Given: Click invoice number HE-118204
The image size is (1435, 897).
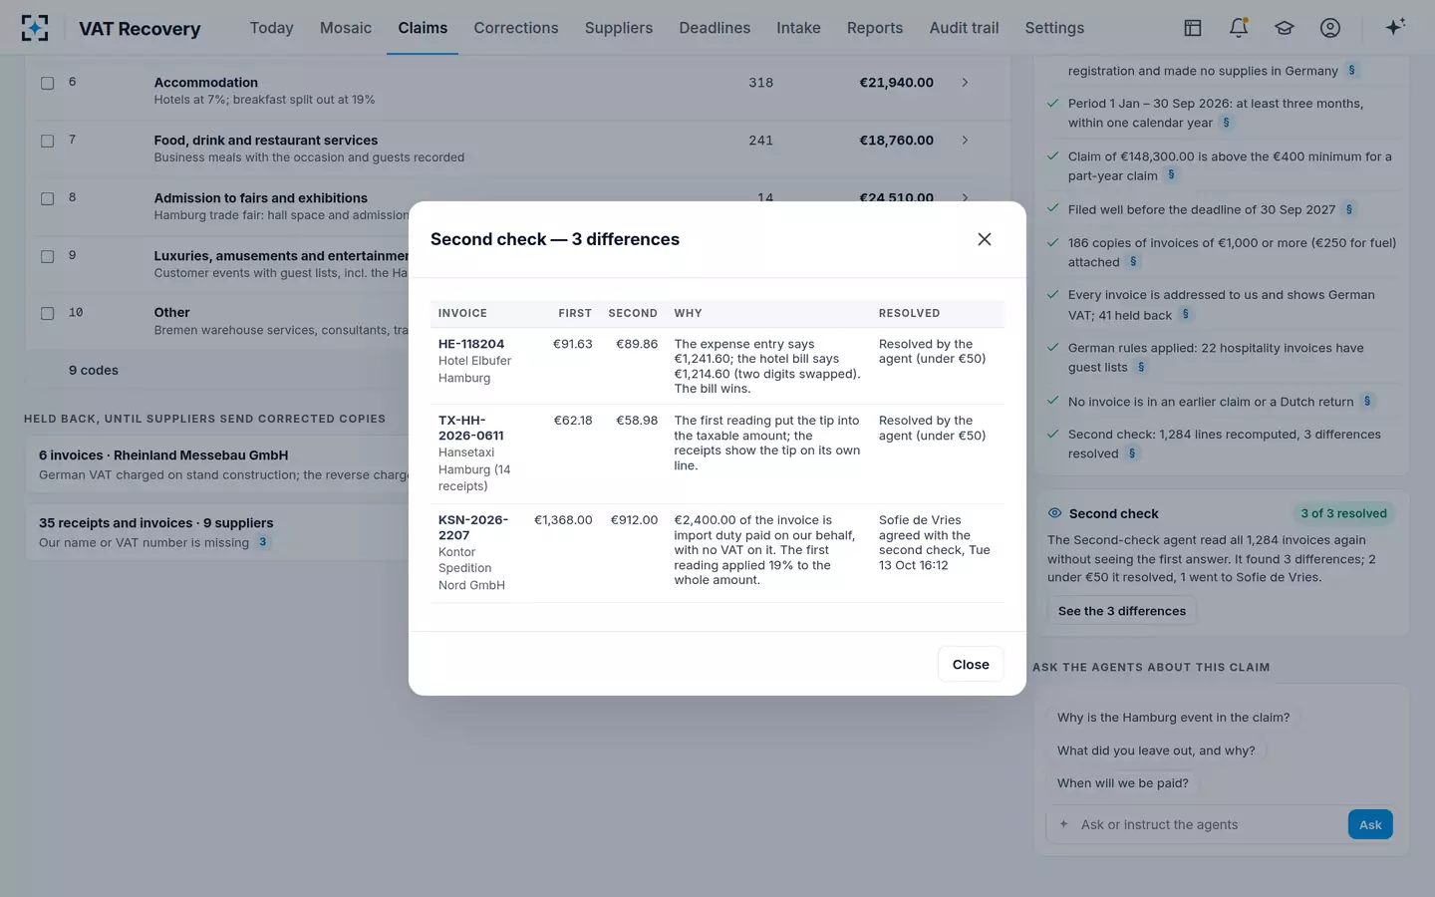Looking at the screenshot, I should click(x=471, y=344).
